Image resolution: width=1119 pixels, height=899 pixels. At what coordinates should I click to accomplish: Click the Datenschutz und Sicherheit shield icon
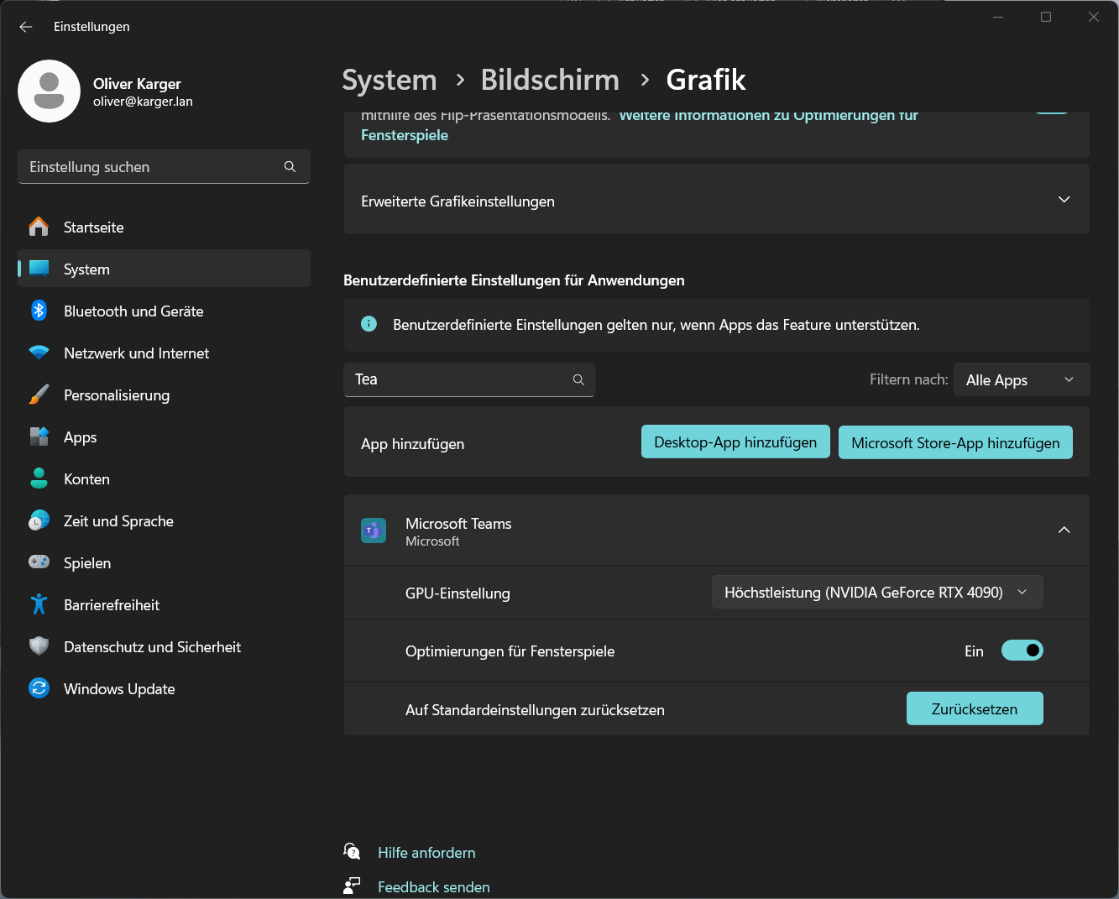[x=39, y=646]
